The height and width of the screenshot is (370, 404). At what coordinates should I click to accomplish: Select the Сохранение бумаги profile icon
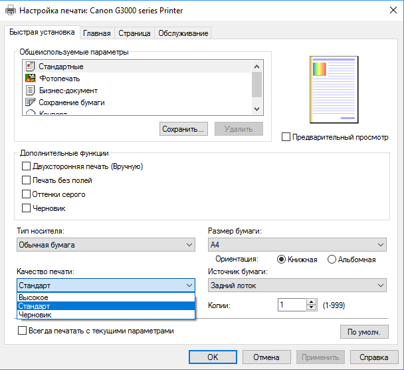click(30, 102)
